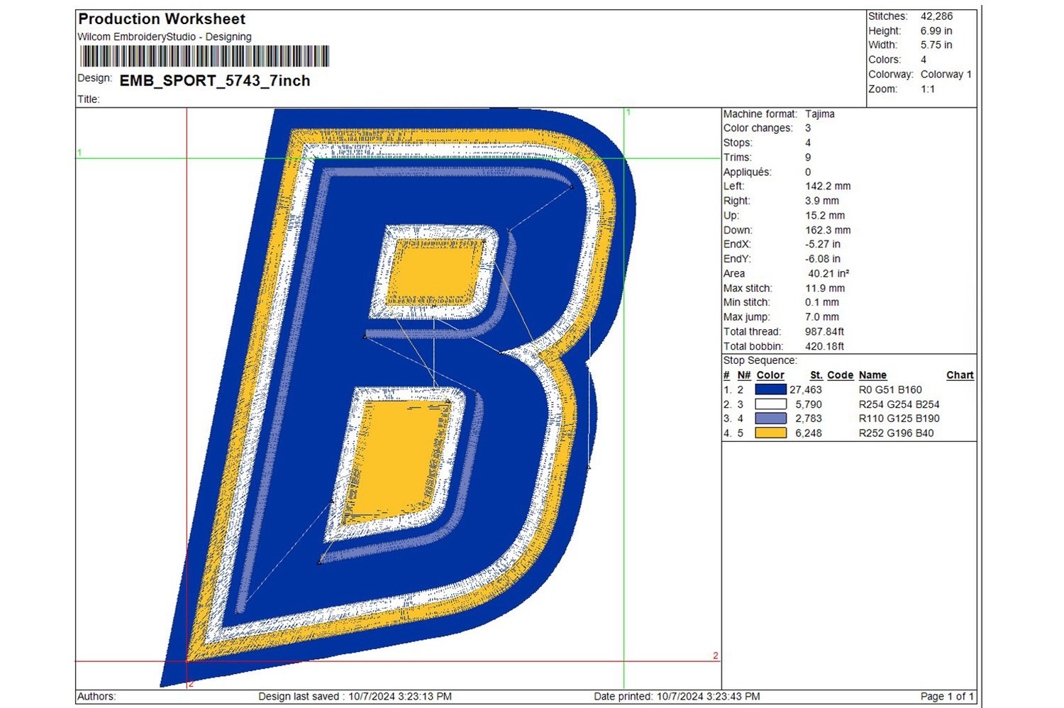Click the 'Stops:' label
The height and width of the screenshot is (708, 1064).
[738, 143]
